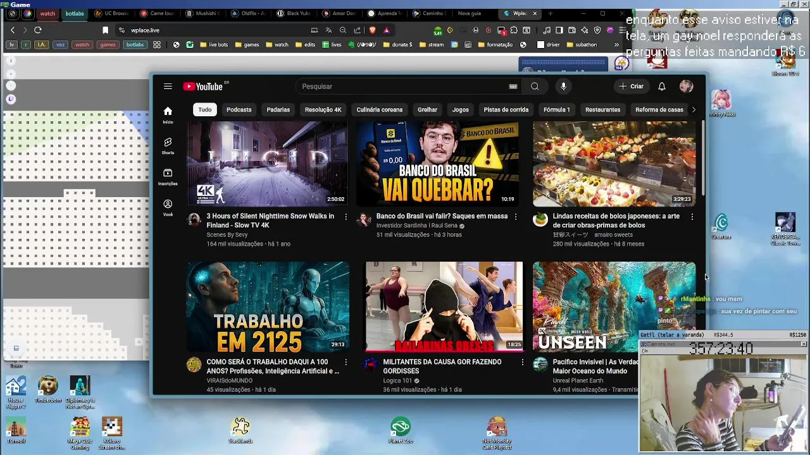Open options menu for the Finland snow walks video
This screenshot has height=455, width=810.
tap(346, 217)
